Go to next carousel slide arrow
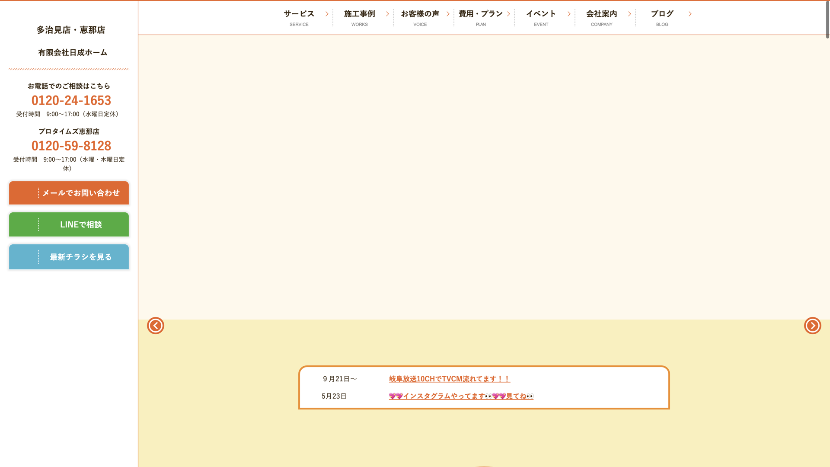 pyautogui.click(x=813, y=326)
